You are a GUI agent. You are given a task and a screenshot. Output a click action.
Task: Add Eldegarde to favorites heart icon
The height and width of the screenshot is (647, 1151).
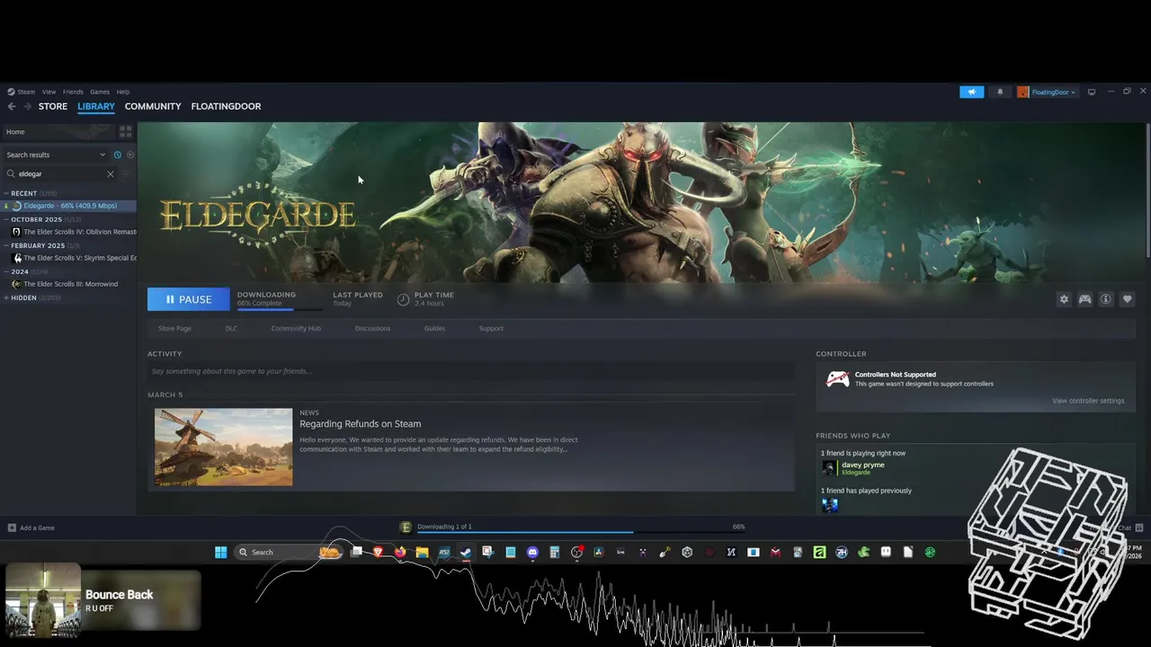(1128, 299)
